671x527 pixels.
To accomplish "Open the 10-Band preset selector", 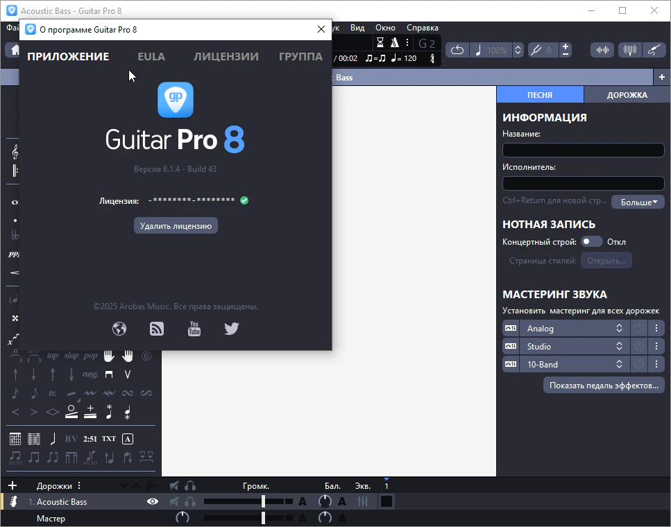I will point(573,365).
